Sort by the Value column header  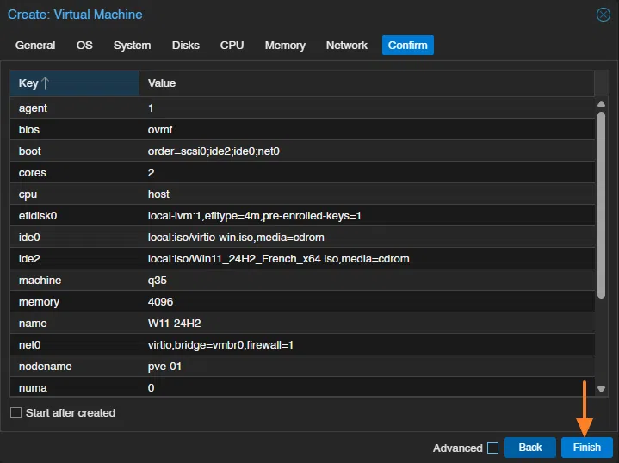point(366,83)
